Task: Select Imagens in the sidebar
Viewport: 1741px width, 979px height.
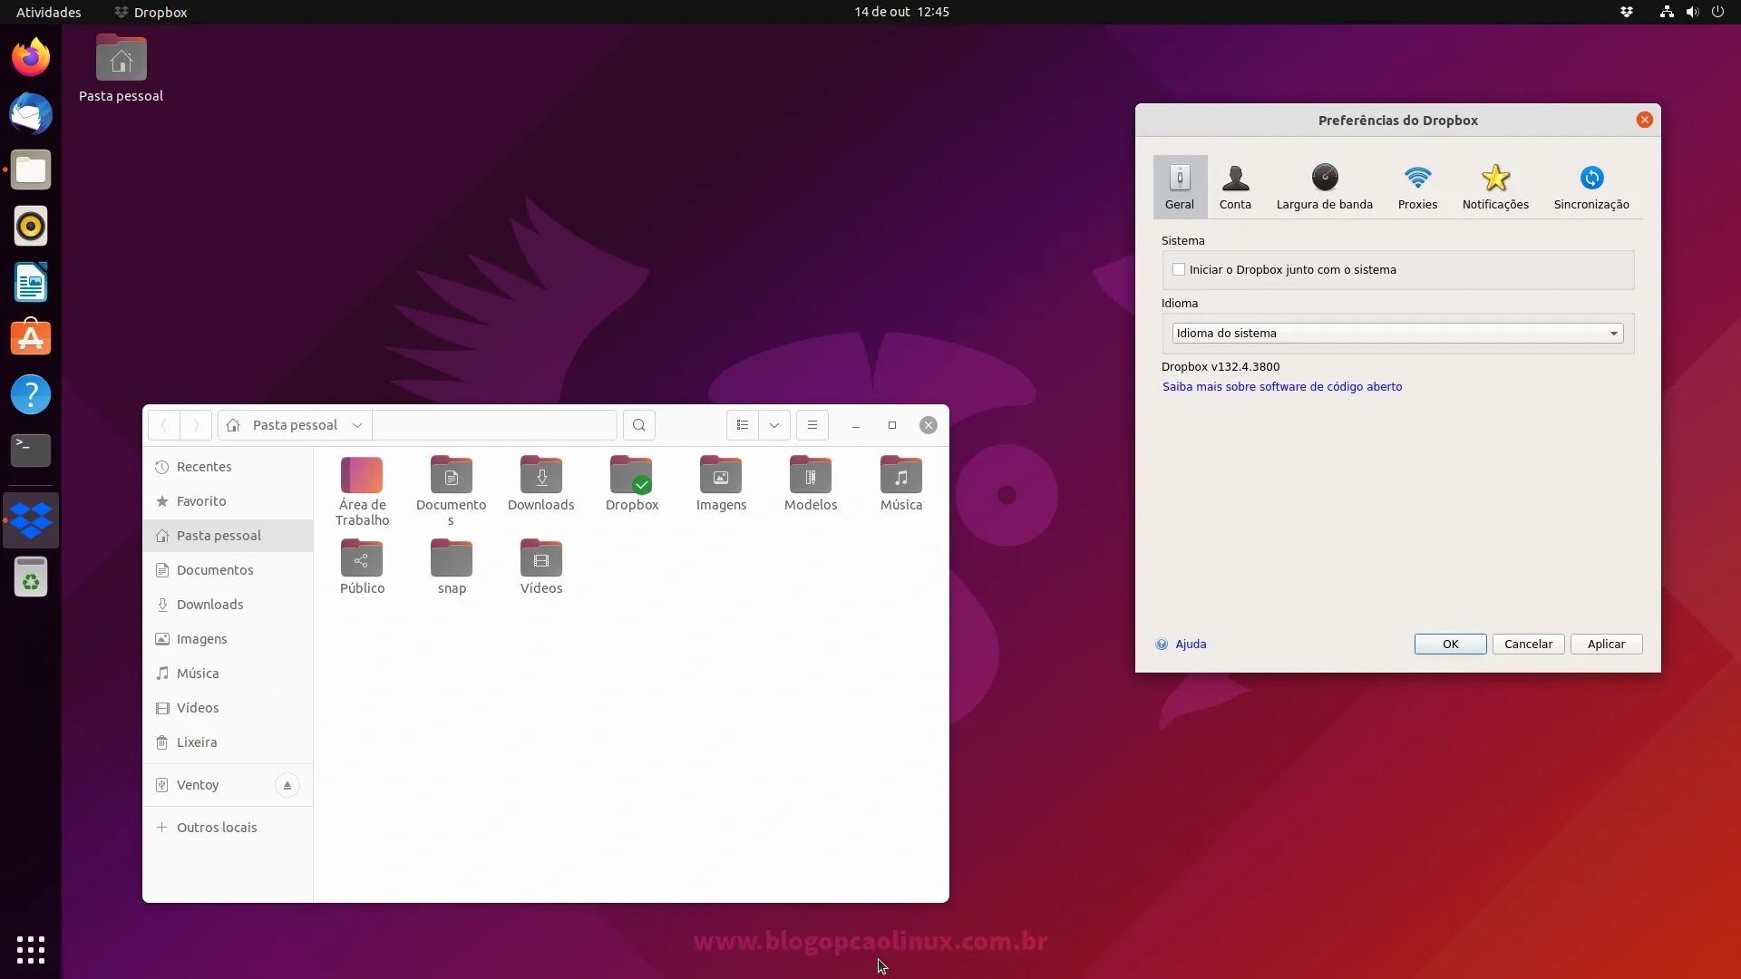Action: click(228, 639)
